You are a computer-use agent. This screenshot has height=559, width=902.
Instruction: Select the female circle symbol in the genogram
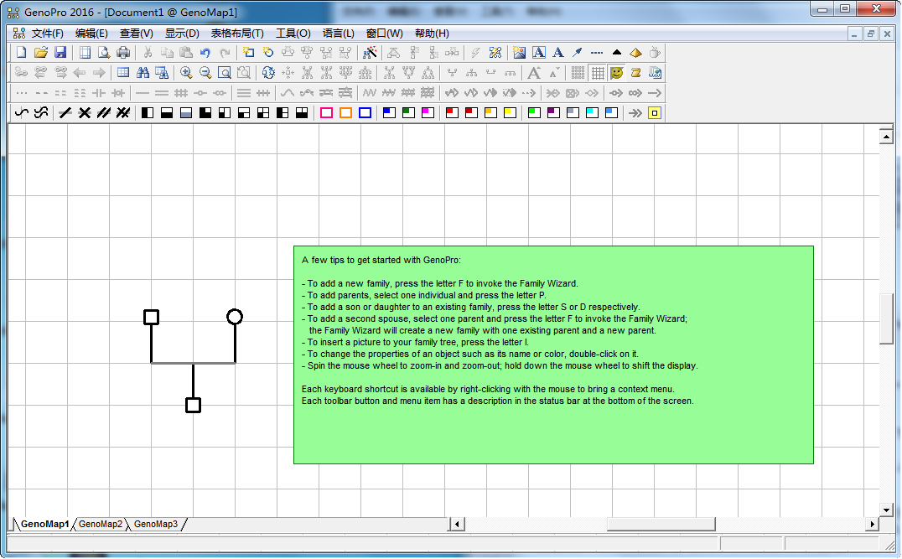235,317
